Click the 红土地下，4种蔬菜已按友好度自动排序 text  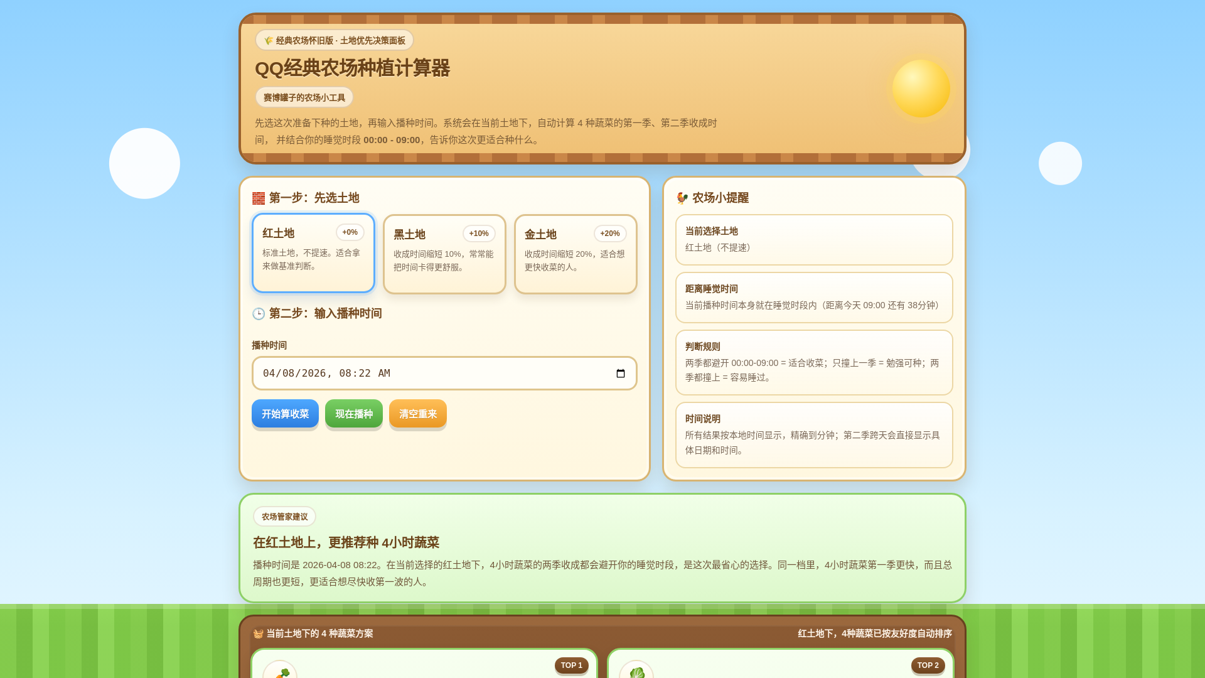click(875, 633)
